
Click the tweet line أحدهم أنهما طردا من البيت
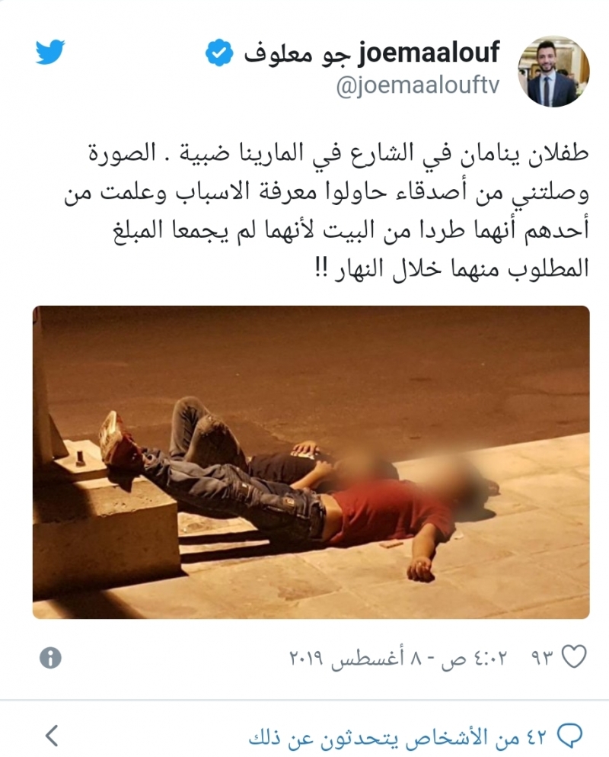point(352,229)
